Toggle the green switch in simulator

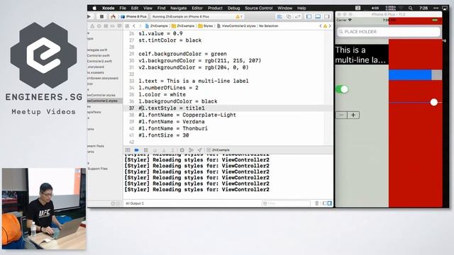pos(342,89)
